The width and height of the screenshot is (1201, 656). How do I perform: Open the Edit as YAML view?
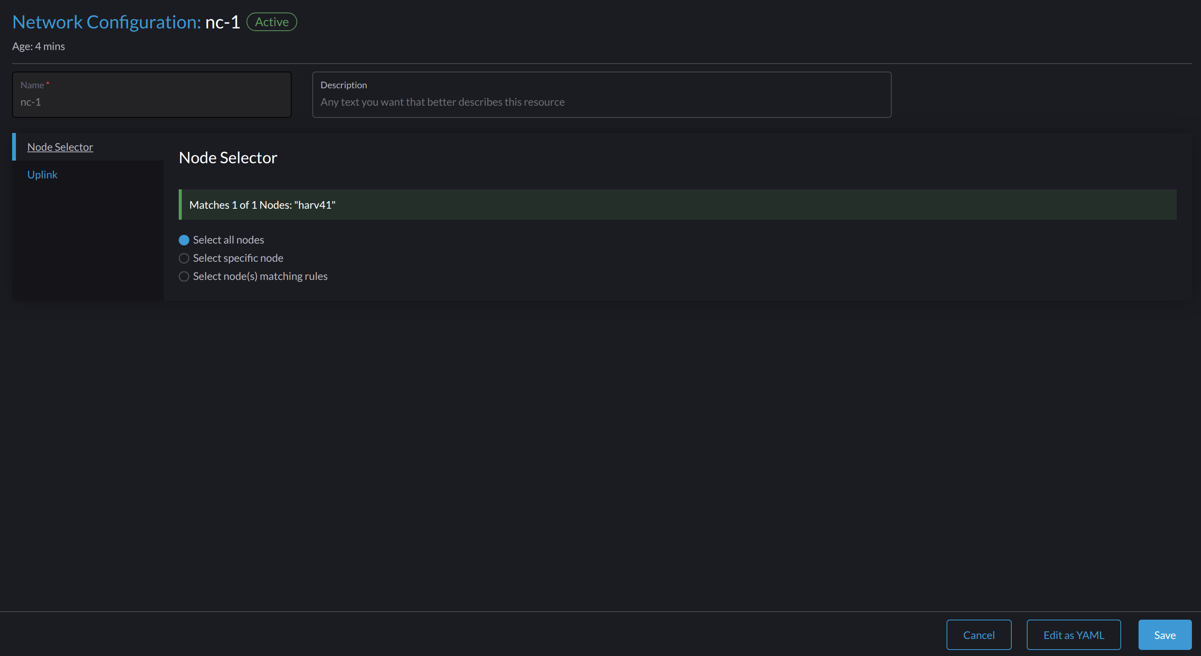point(1073,634)
